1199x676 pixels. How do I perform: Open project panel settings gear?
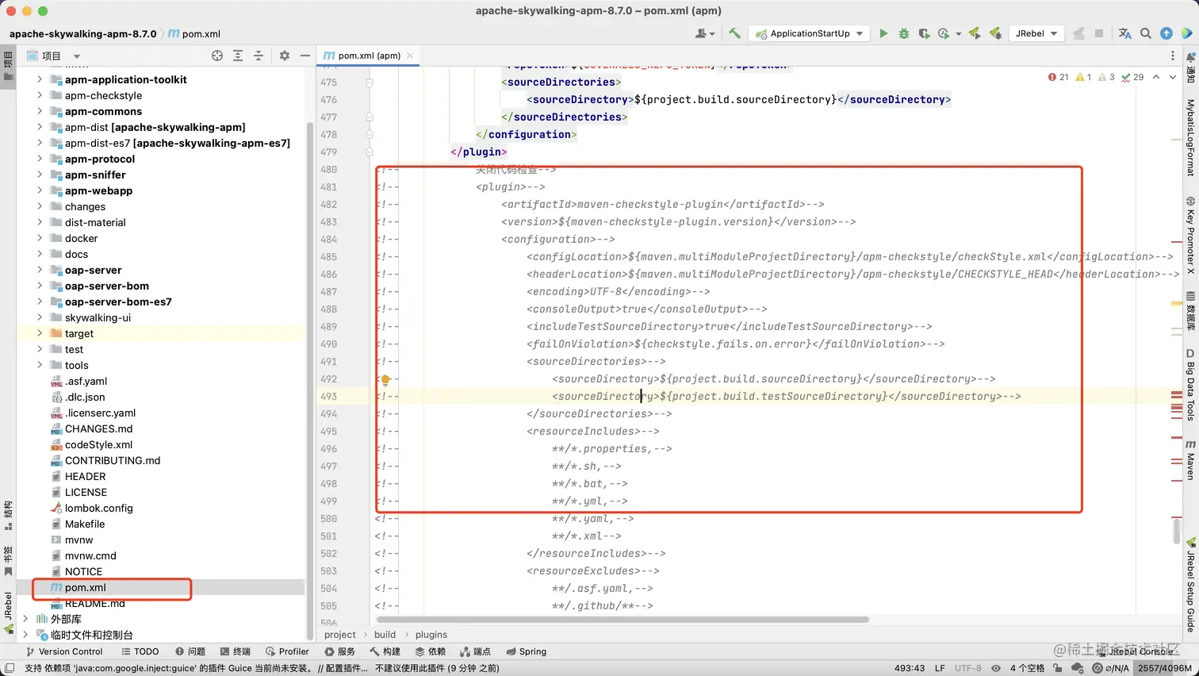285,56
